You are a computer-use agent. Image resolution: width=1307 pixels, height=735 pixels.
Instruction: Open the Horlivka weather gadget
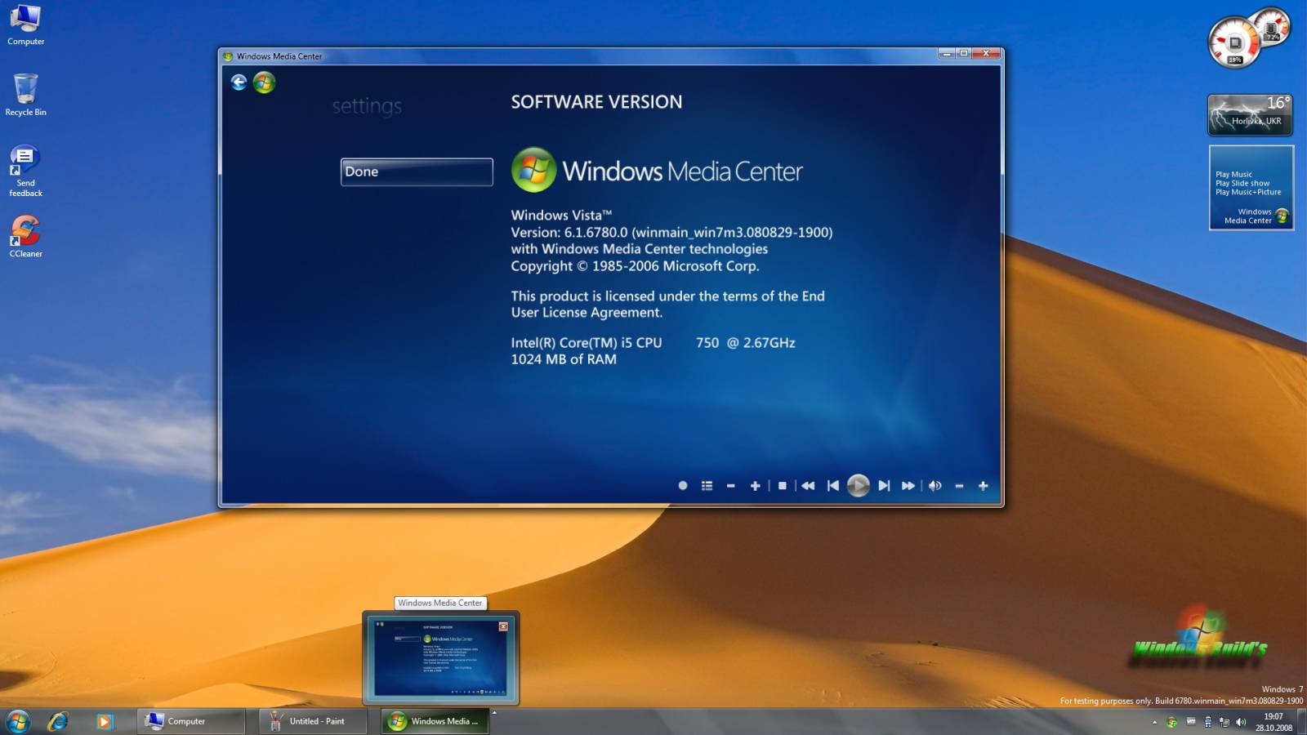pos(1251,114)
